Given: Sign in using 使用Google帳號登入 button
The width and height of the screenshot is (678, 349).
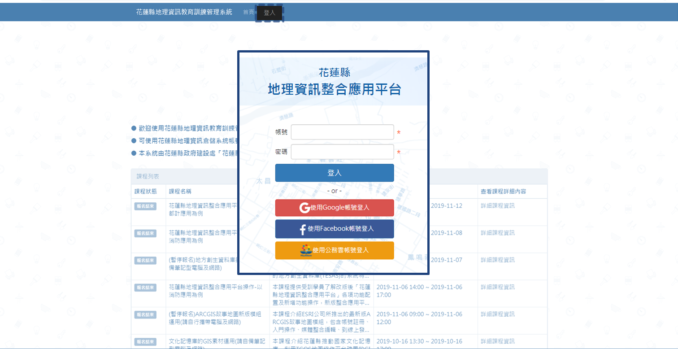Looking at the screenshot, I should pyautogui.click(x=335, y=208).
